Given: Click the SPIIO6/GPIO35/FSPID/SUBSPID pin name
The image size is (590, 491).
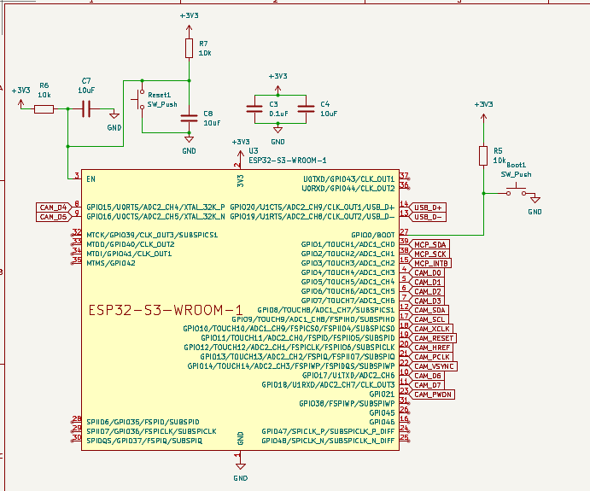Looking at the screenshot, I should pos(143,422).
